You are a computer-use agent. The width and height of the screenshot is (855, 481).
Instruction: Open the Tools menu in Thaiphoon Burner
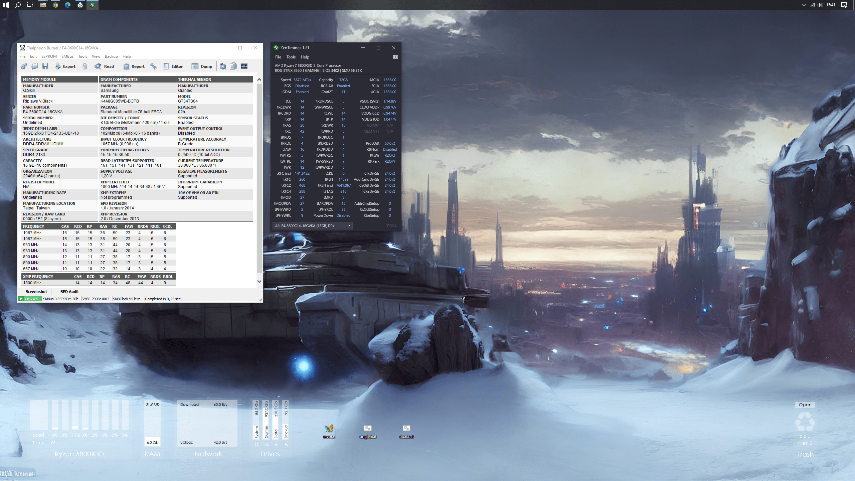point(82,56)
